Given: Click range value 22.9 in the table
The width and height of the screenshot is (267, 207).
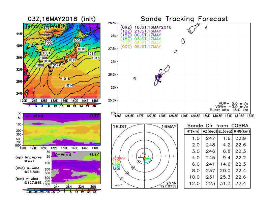Looking at the screenshot, I should [241, 138].
